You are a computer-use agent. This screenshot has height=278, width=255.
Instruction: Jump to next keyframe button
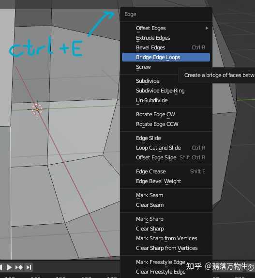(19, 267)
